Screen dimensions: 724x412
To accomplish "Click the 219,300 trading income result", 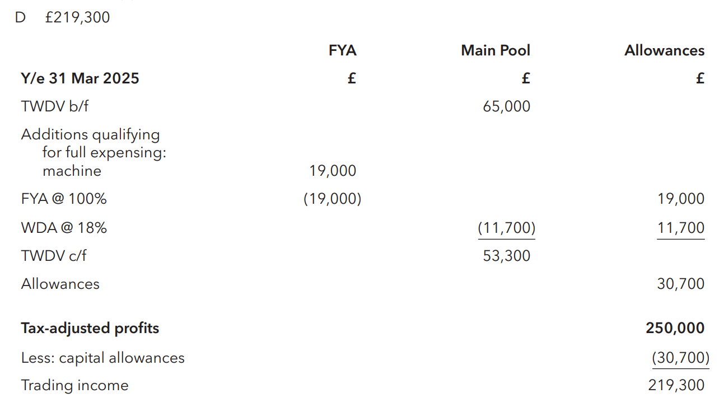I will tap(676, 385).
